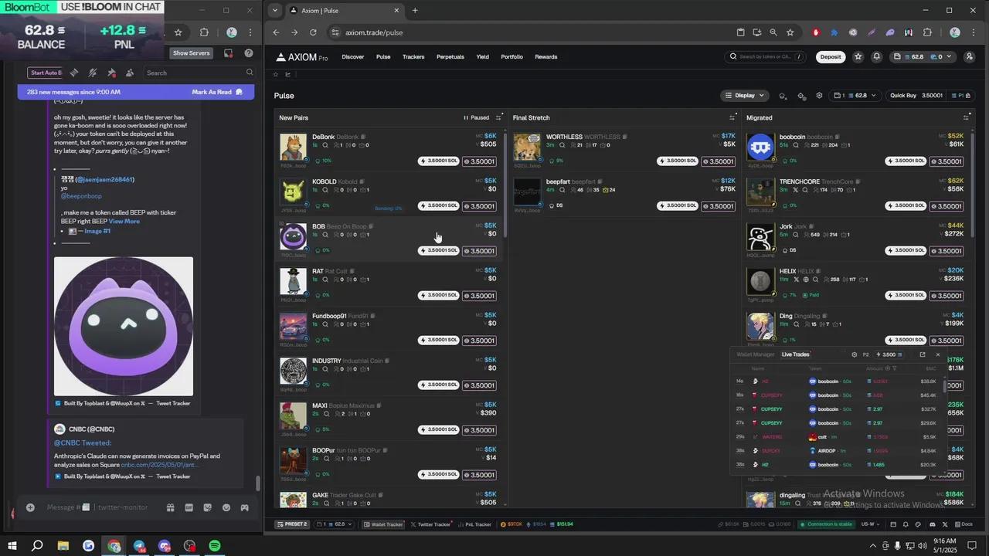Open Discord help question mark icon
This screenshot has height=556, width=989.
point(249,53)
